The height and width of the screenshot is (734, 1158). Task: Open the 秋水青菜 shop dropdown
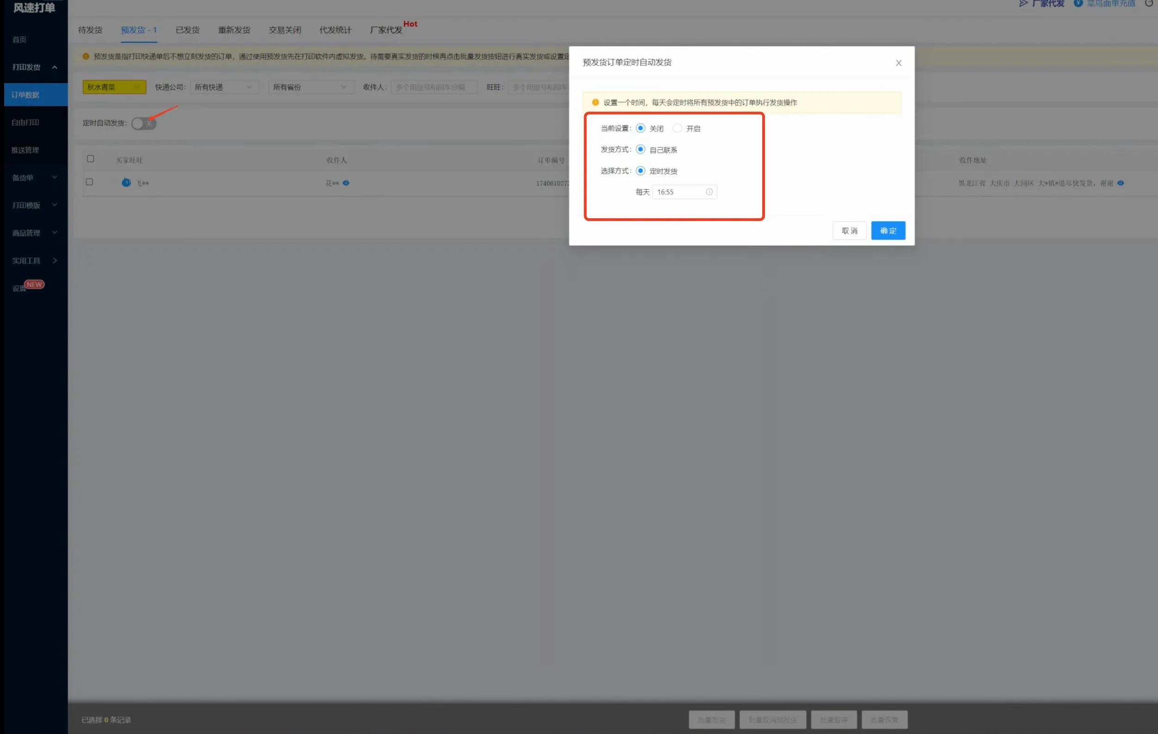(x=114, y=87)
